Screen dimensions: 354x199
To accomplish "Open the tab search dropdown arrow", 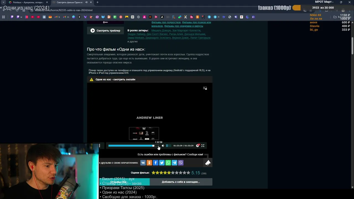I will point(3,2).
